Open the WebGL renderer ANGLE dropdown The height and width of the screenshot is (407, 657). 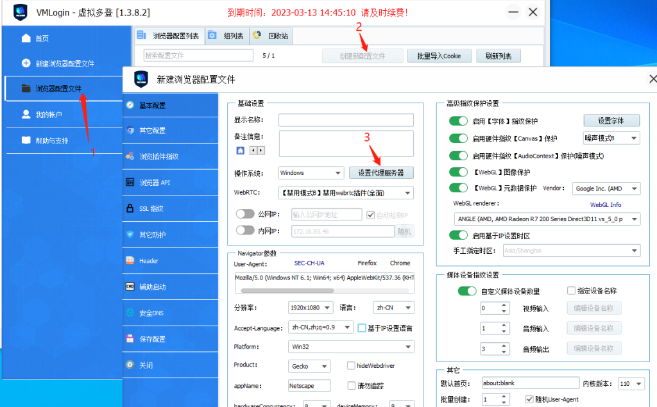pos(547,219)
